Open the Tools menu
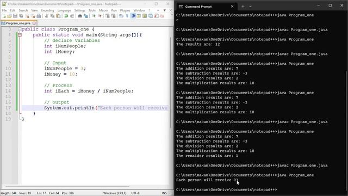348x196 pixels. point(92,10)
